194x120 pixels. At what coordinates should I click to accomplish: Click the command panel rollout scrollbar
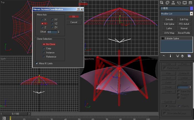pos(193,85)
